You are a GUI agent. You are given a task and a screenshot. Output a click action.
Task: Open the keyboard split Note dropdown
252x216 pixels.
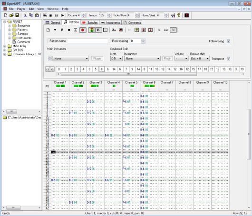click(116, 59)
